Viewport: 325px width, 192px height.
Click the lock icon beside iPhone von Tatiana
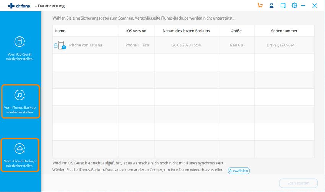[55, 45]
